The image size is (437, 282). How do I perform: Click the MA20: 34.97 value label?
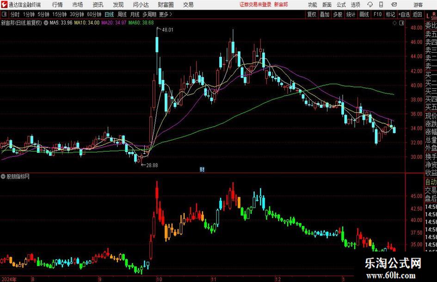(x=114, y=23)
